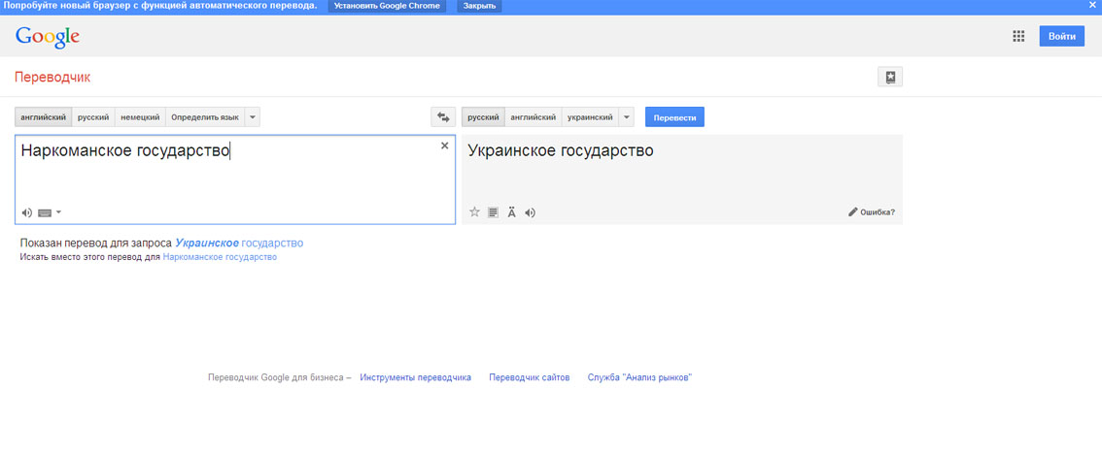Expand the target language dropdown arrow
The height and width of the screenshot is (454, 1102).
pos(626,117)
